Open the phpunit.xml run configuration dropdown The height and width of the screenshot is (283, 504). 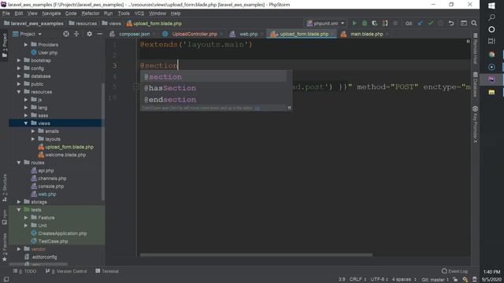coord(325,23)
